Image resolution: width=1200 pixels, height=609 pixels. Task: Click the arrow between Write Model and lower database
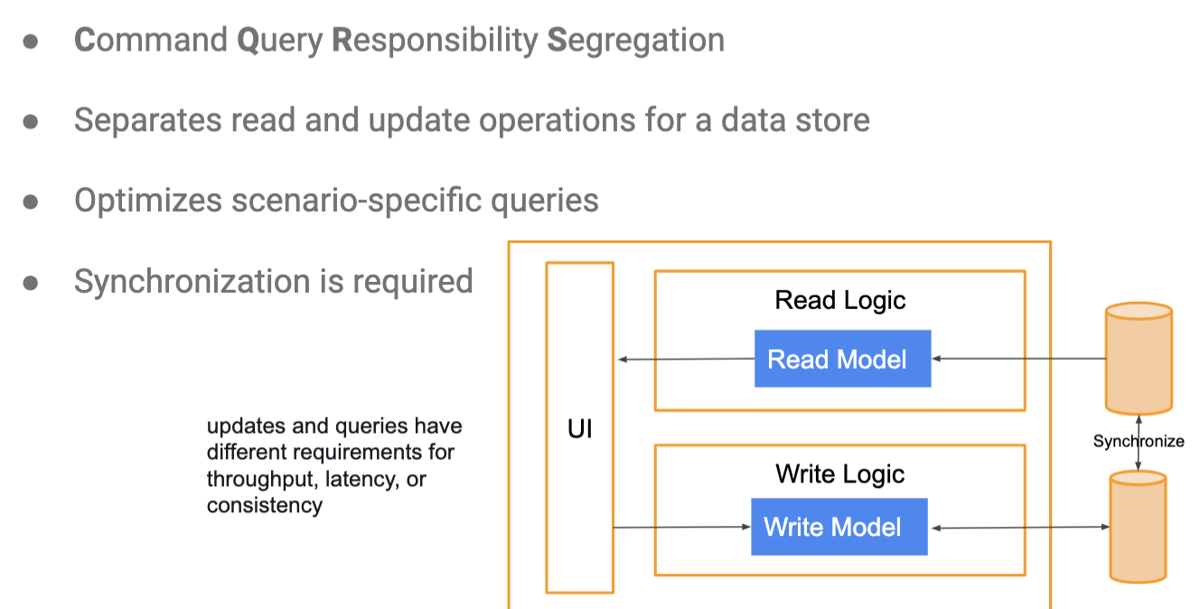click(x=1018, y=527)
